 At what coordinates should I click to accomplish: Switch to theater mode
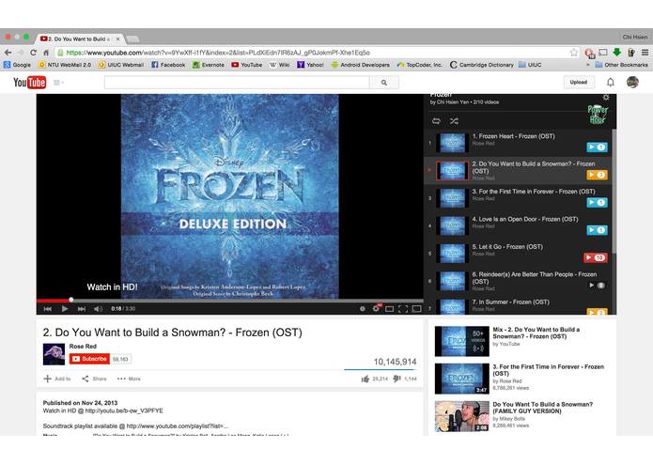tap(389, 309)
